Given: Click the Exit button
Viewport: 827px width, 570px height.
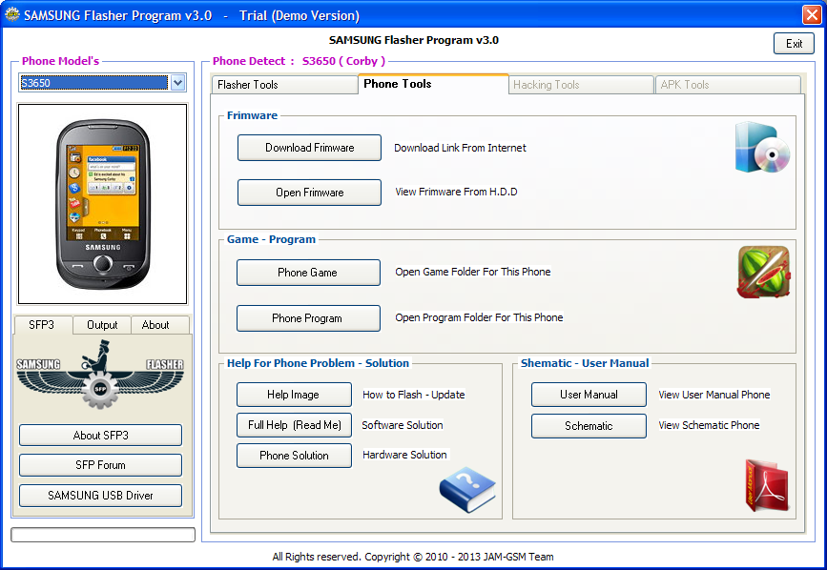Looking at the screenshot, I should click(794, 44).
